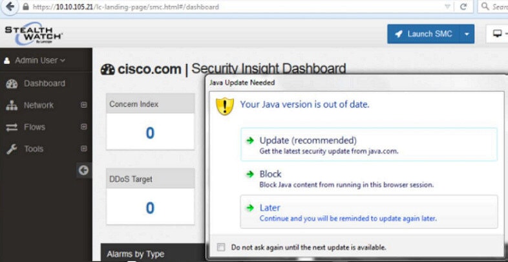Choose Block Java content option
The height and width of the screenshot is (262, 508).
pyautogui.click(x=368, y=179)
